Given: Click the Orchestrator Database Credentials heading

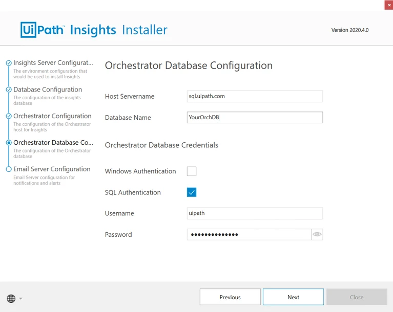Looking at the screenshot, I should [161, 145].
